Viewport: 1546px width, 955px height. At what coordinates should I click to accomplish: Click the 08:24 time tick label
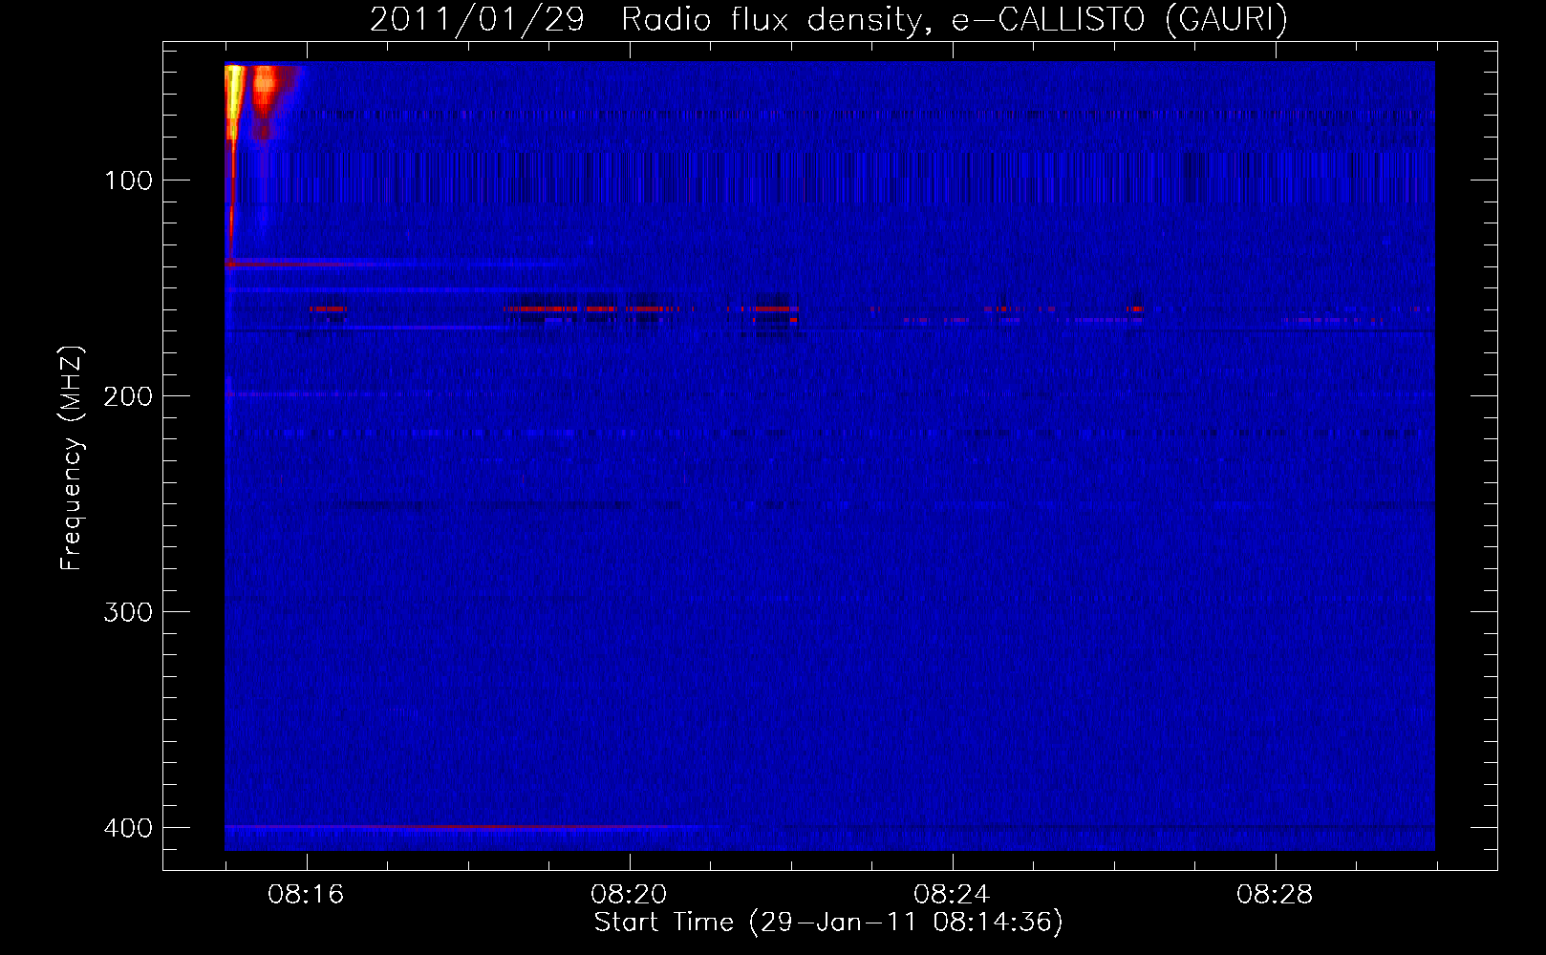(x=952, y=895)
